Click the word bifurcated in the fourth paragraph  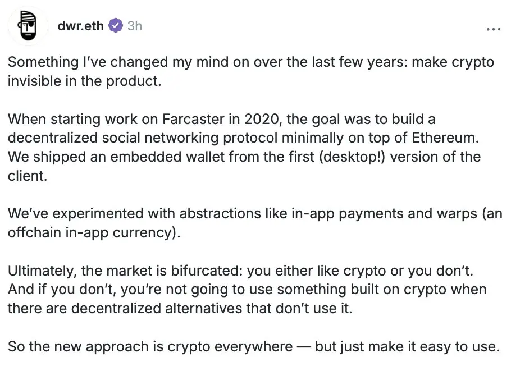(206, 271)
